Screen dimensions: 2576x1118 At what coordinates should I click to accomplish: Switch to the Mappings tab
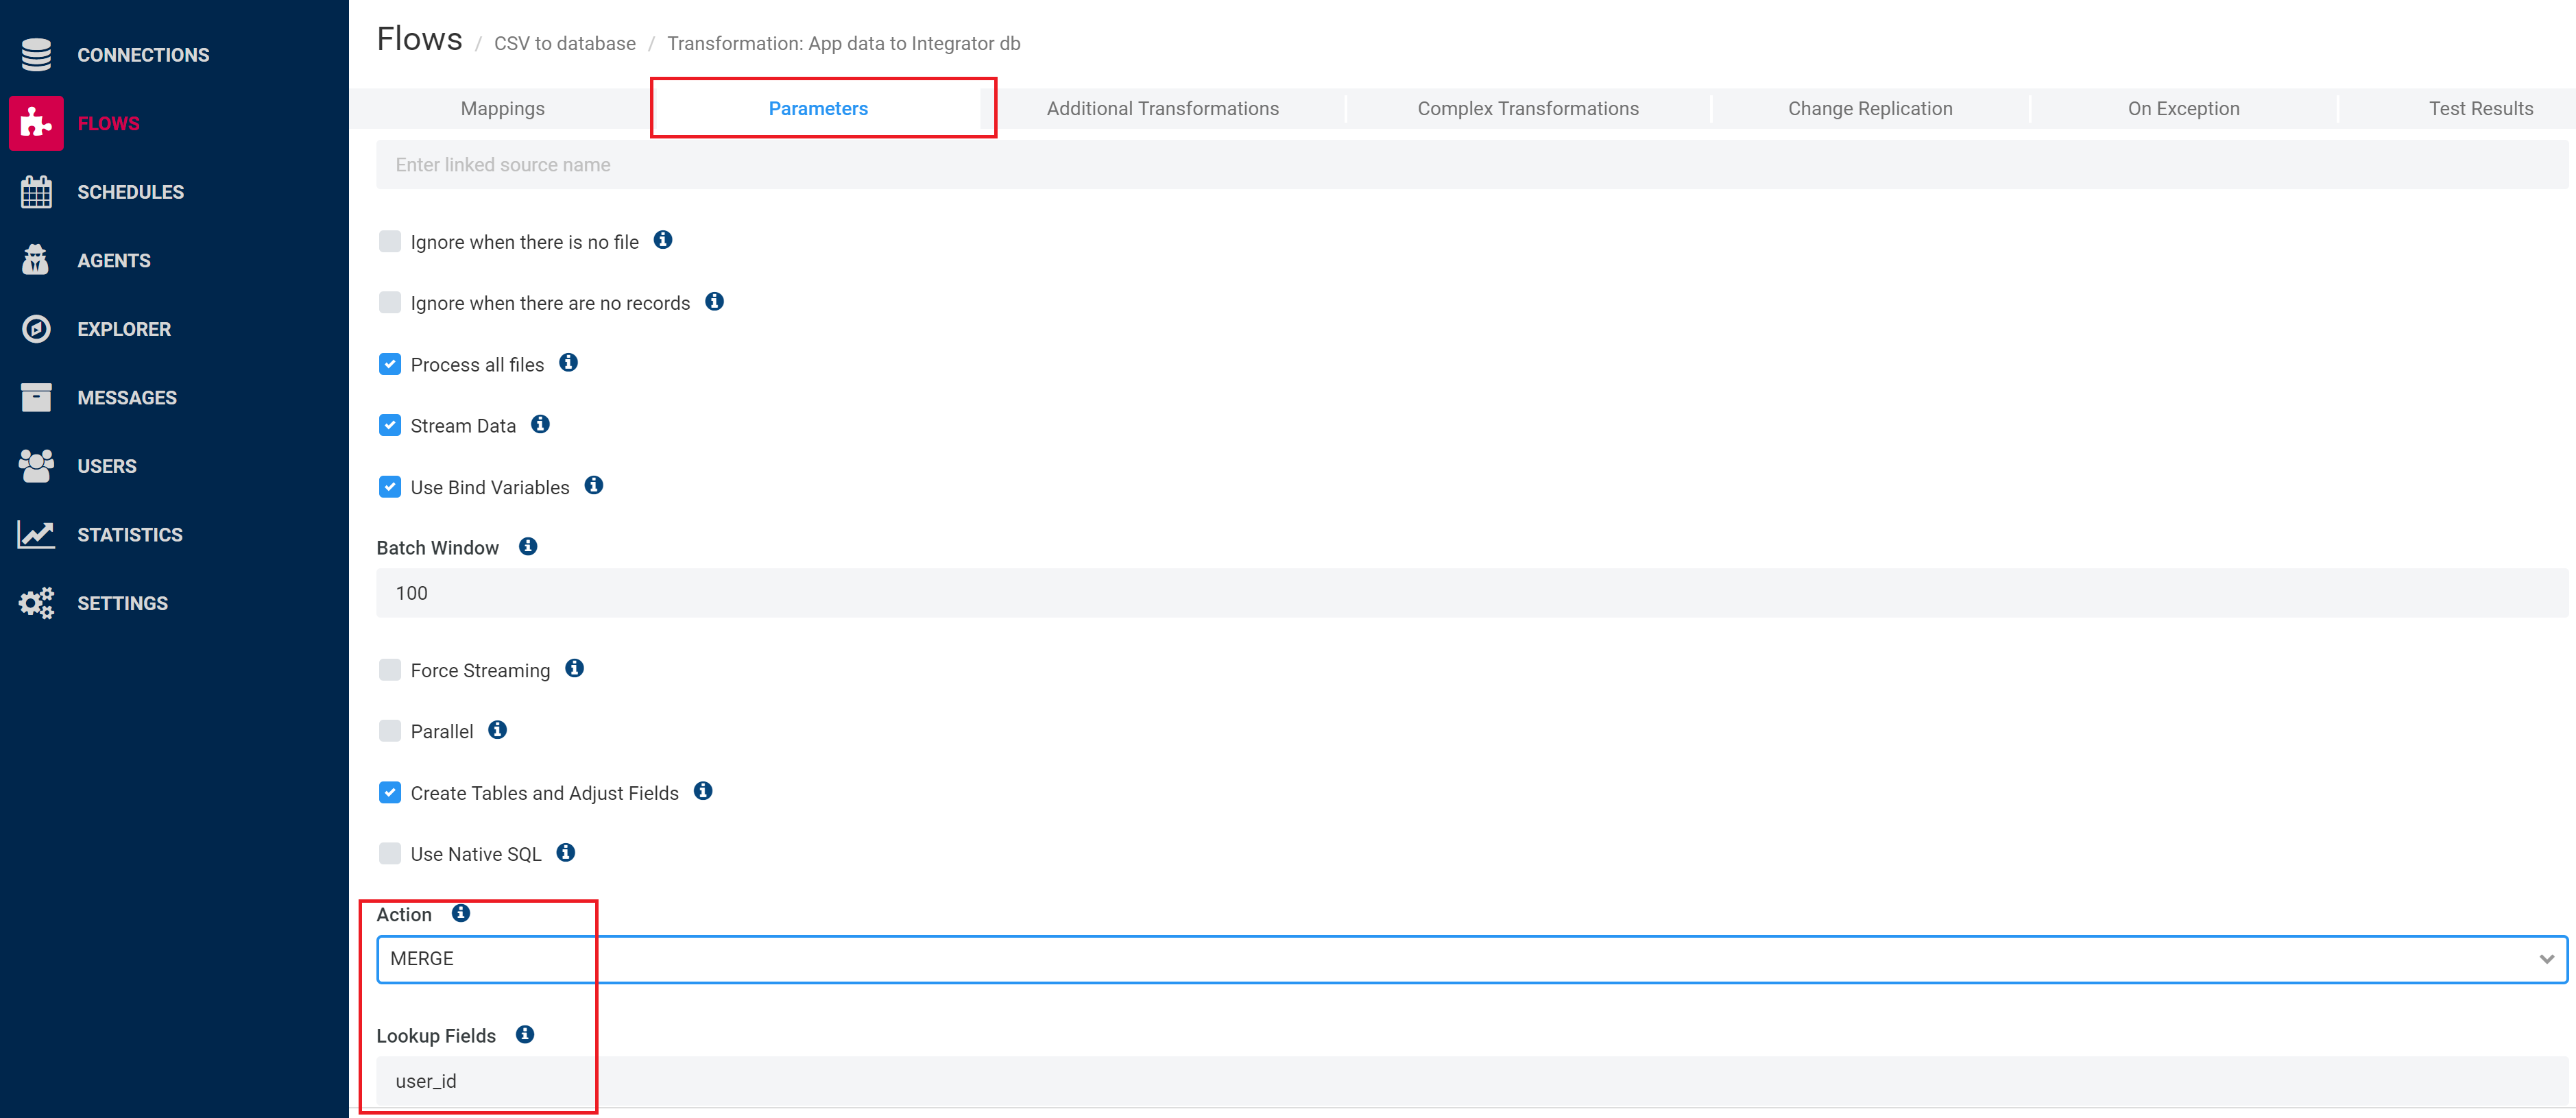click(502, 109)
